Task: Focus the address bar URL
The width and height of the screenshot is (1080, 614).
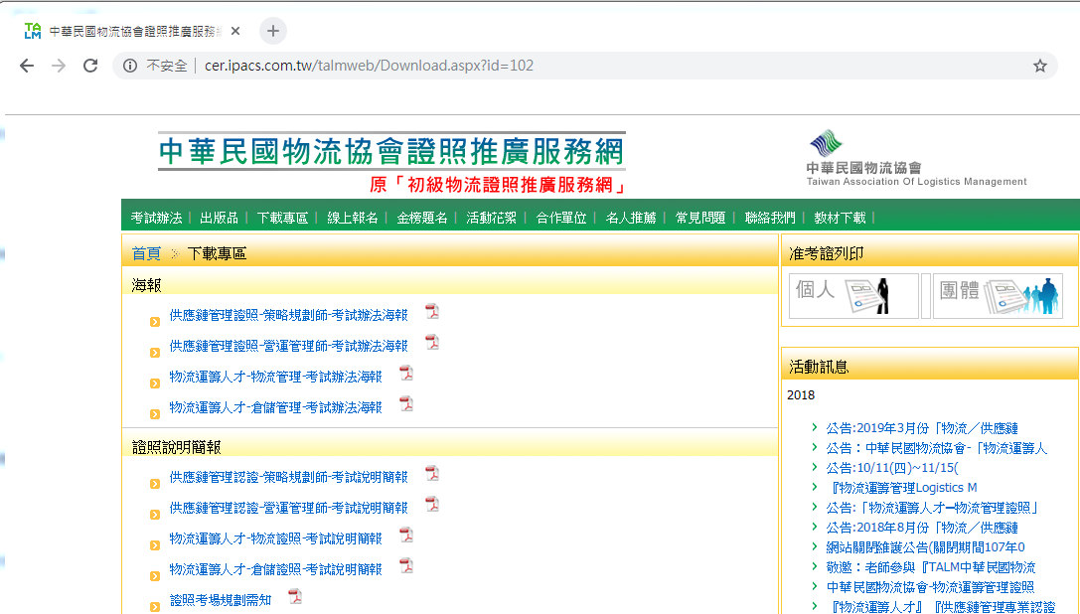Action: point(370,66)
